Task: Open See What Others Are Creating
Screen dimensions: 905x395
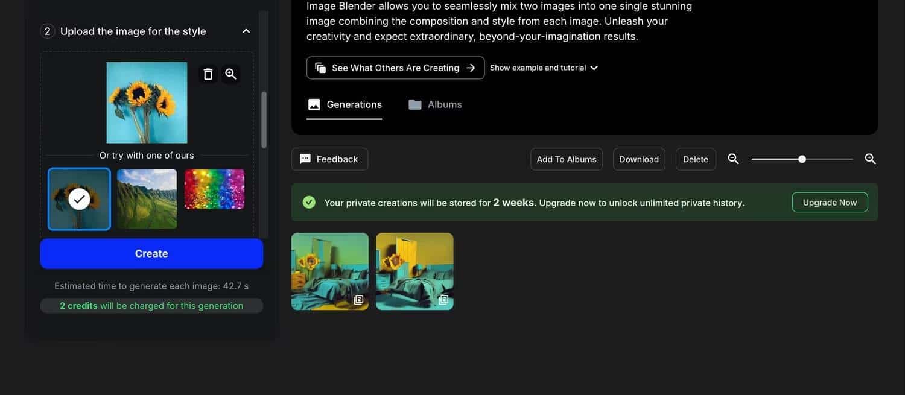Action: [x=395, y=68]
